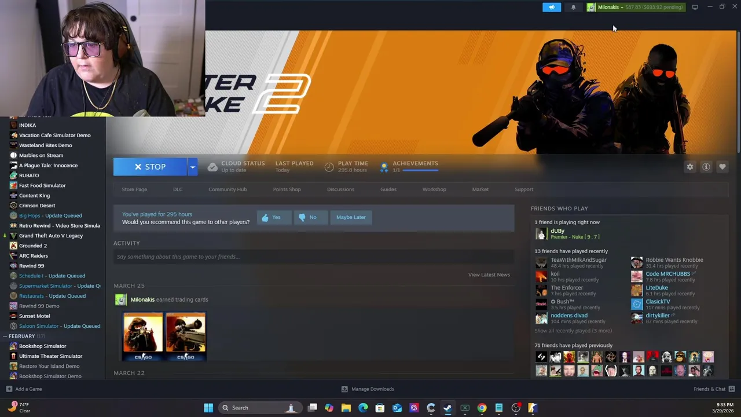
Task: Click the Manage Downloads icon
Action: point(344,389)
